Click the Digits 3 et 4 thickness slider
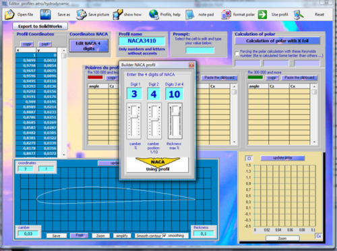 (x=175, y=121)
